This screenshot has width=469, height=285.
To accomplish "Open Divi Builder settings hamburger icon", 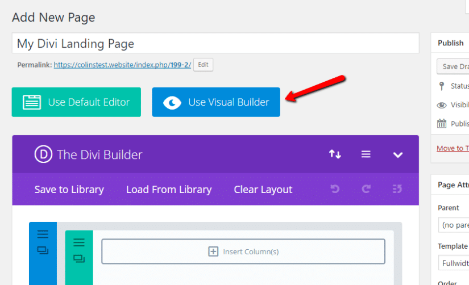I will click(366, 154).
